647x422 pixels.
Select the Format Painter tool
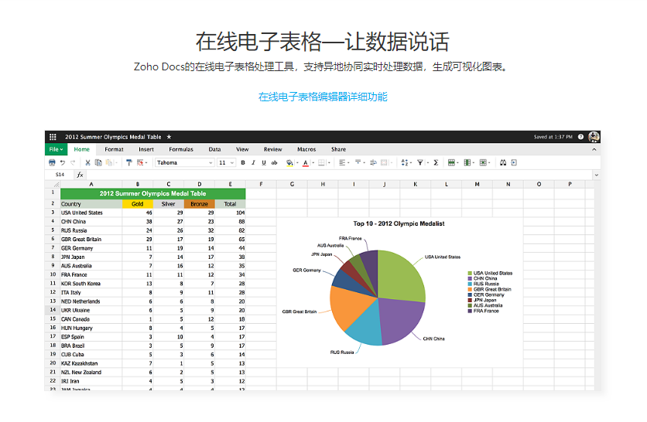[x=129, y=163]
